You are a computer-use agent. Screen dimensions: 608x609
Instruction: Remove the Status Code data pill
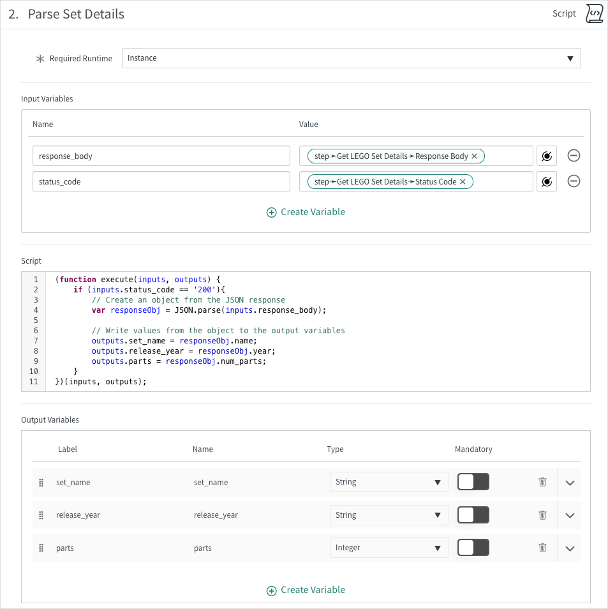click(463, 182)
